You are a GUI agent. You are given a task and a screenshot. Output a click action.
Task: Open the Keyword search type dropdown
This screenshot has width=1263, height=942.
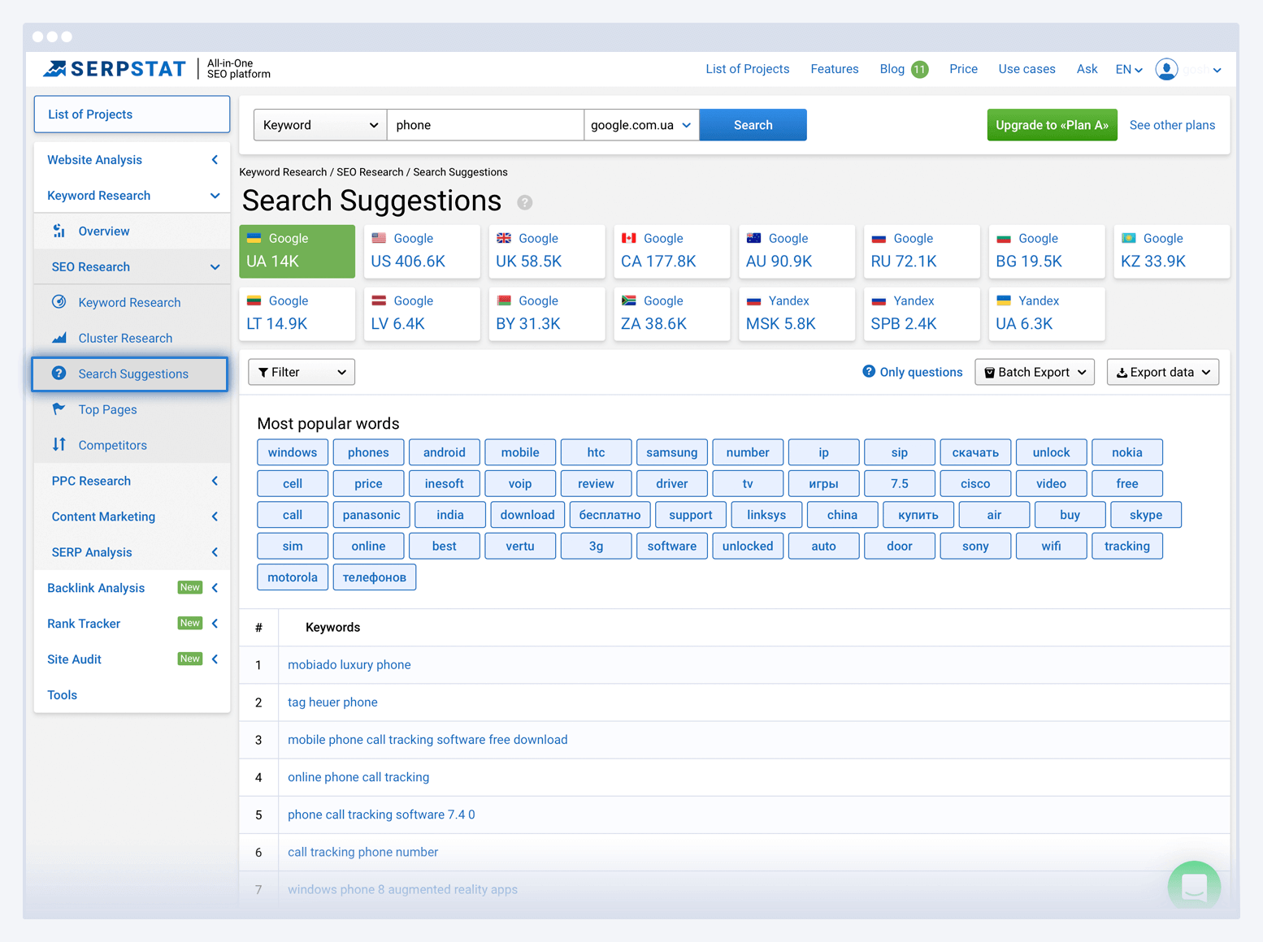[x=320, y=125]
